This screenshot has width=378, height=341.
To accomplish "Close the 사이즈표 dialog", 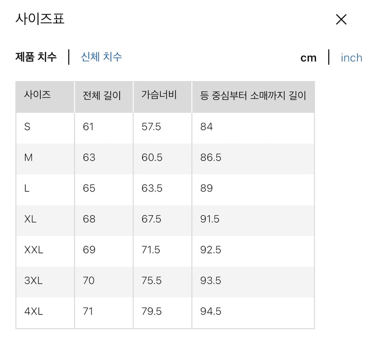I will click(x=341, y=19).
